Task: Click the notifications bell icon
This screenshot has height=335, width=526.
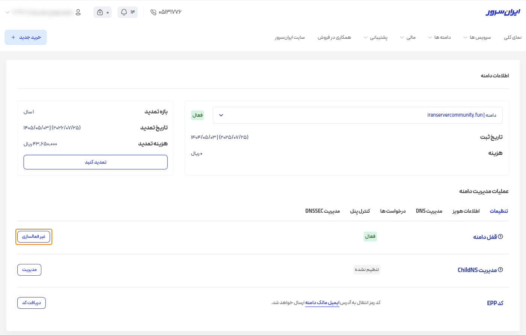Action: tap(124, 12)
